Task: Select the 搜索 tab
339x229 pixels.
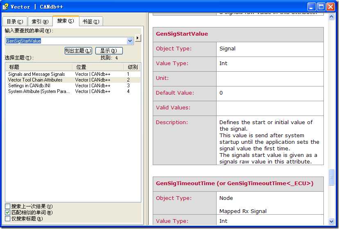Action: [x=66, y=21]
